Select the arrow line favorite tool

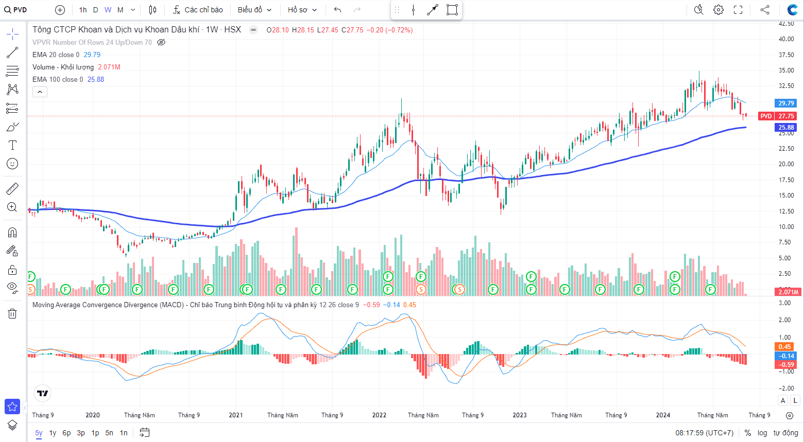tap(433, 10)
